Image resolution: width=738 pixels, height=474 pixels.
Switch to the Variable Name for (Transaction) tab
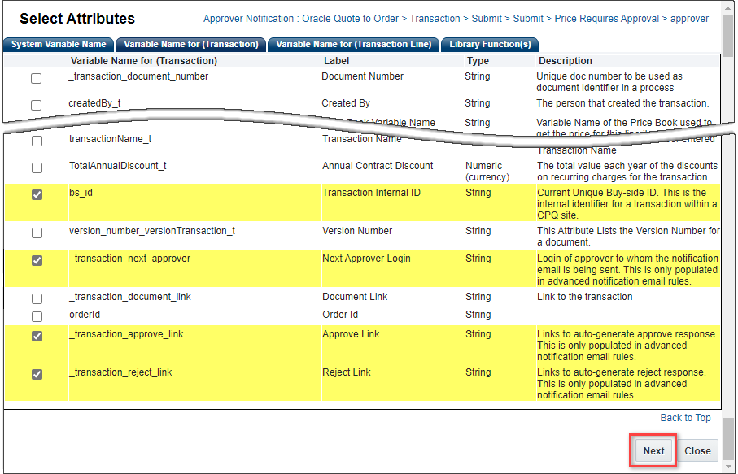190,45
